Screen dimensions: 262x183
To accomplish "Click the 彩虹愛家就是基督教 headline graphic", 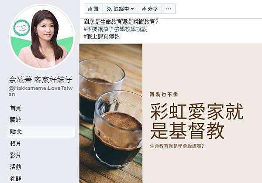I will 196,121.
